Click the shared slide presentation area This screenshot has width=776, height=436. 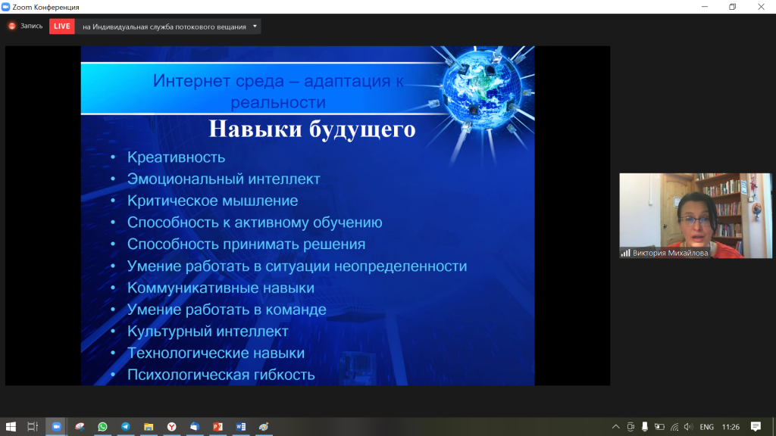click(x=308, y=216)
